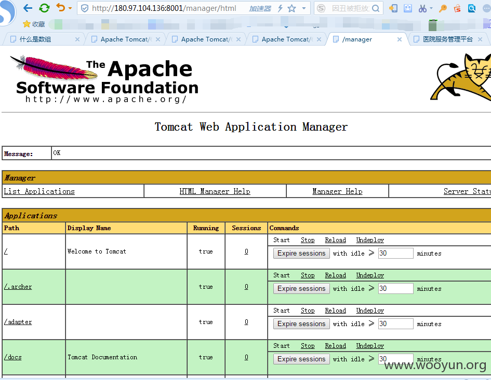Screen dimensions: 491x380
Task: Open the /.archer application path link
Action: 18,287
